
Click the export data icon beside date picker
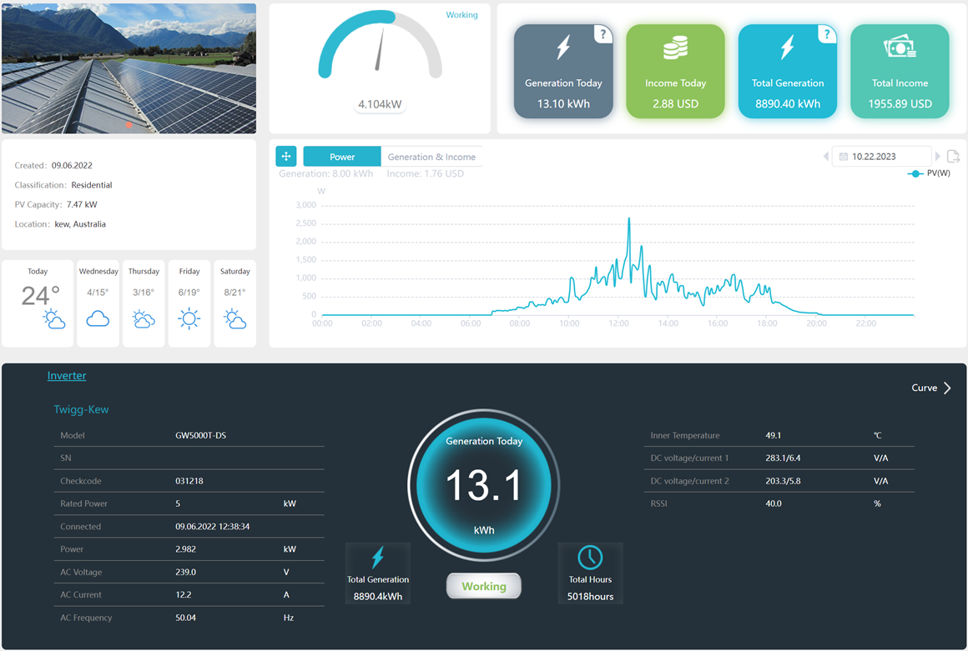click(x=954, y=156)
